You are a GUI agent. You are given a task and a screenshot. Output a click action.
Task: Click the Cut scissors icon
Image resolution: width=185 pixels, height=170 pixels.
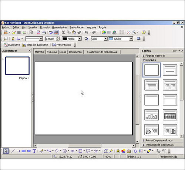[63, 33]
